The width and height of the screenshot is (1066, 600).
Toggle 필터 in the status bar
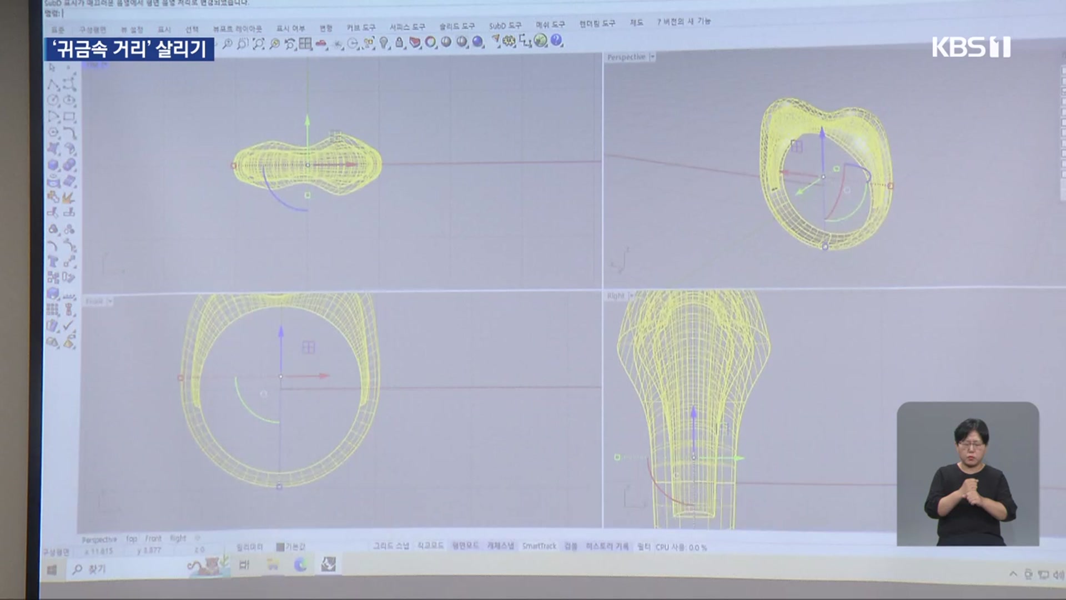[643, 547]
